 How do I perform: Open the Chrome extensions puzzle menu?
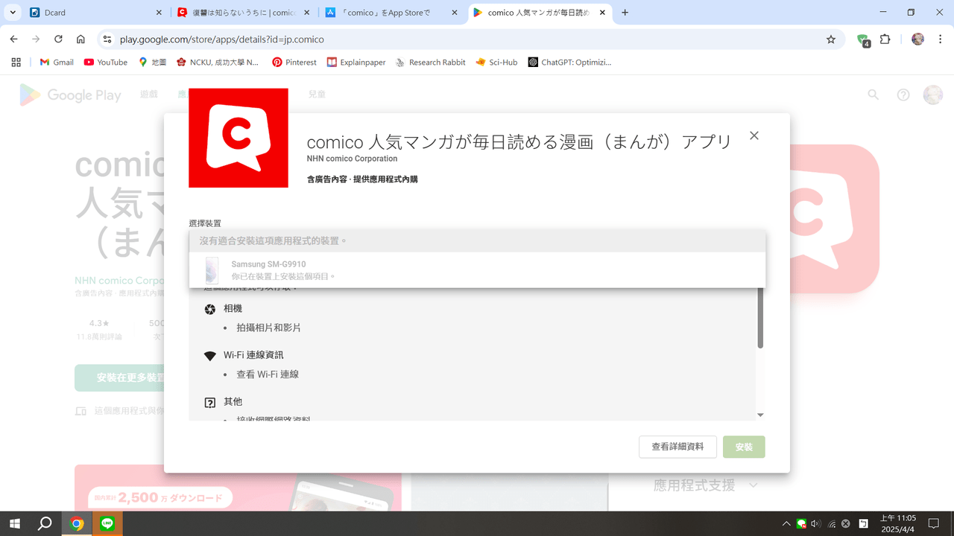[x=885, y=39]
